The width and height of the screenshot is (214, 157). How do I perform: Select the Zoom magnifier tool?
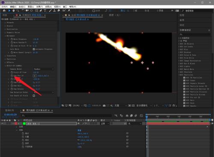(18, 11)
